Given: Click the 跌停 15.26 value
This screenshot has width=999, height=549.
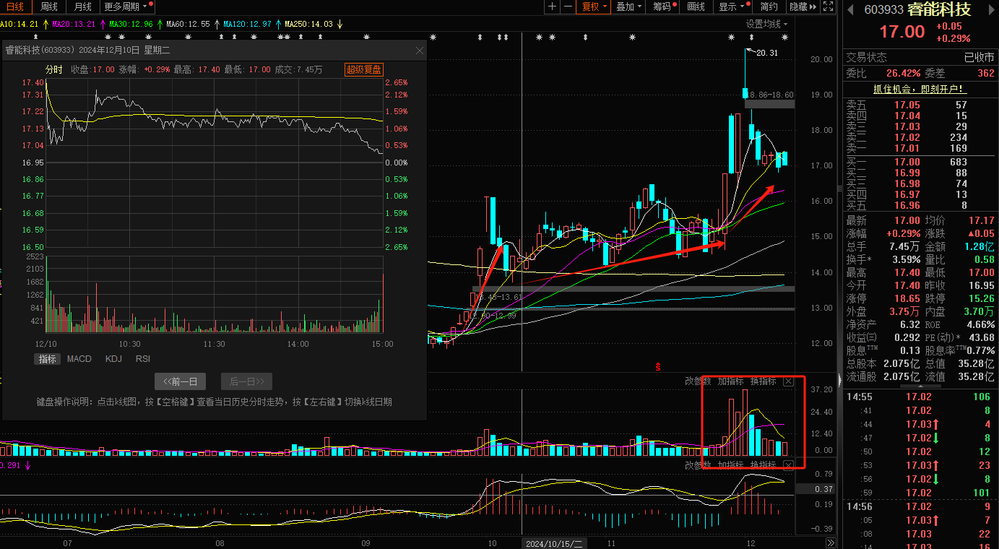Looking at the screenshot, I should pyautogui.click(x=980, y=298).
